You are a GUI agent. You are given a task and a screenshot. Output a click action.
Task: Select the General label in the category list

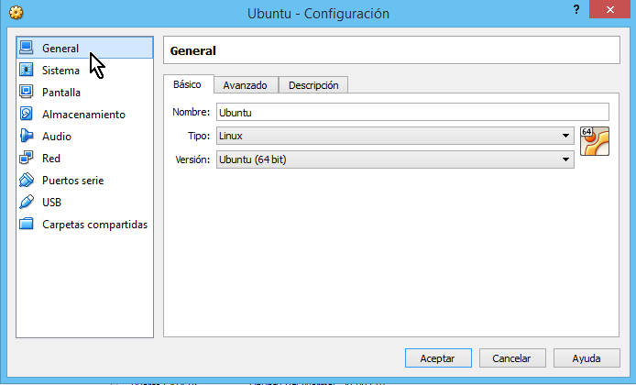click(x=60, y=49)
